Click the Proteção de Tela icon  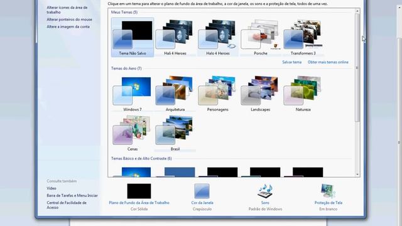[328, 191]
